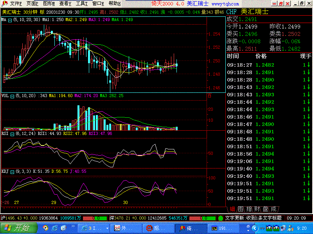Collapse the VOL indicator panel toggle

[12, 96]
